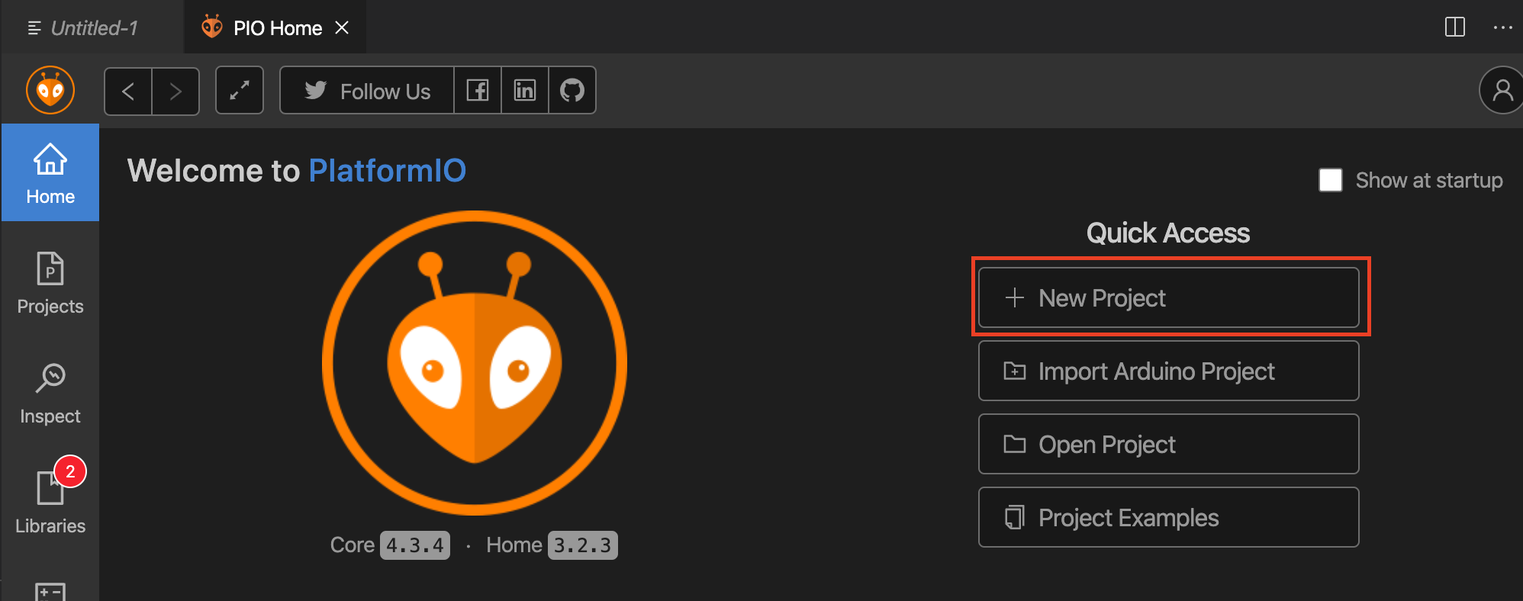This screenshot has height=601, width=1523.
Task: Open the GitHub repository icon
Action: tap(572, 90)
